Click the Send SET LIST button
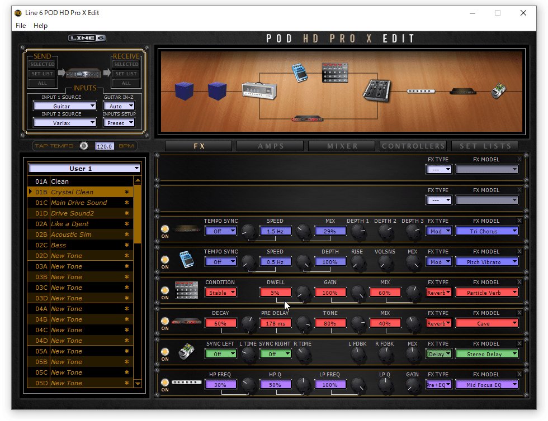 click(42, 74)
